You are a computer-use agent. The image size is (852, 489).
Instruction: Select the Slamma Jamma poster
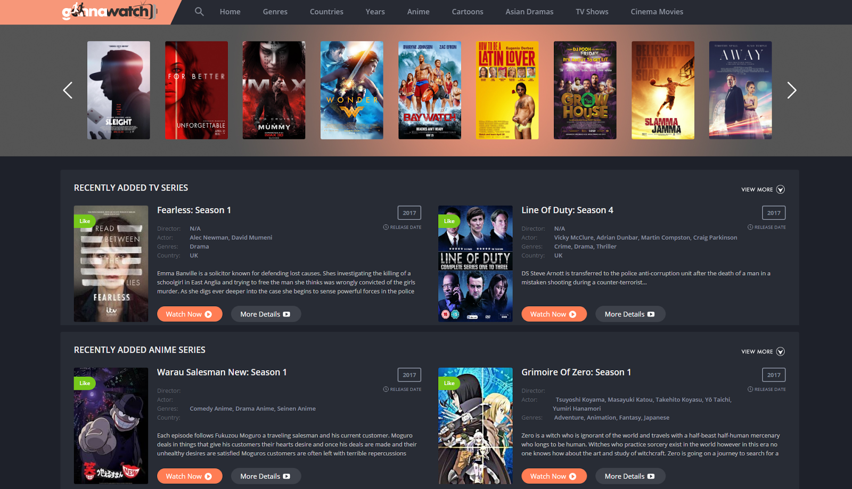[663, 90]
